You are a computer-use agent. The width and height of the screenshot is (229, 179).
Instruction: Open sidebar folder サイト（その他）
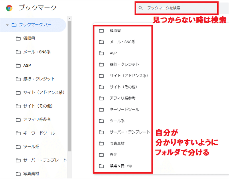pyautogui.click(x=38, y=106)
